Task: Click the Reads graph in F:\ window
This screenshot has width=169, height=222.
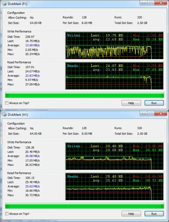Action: 115,76
